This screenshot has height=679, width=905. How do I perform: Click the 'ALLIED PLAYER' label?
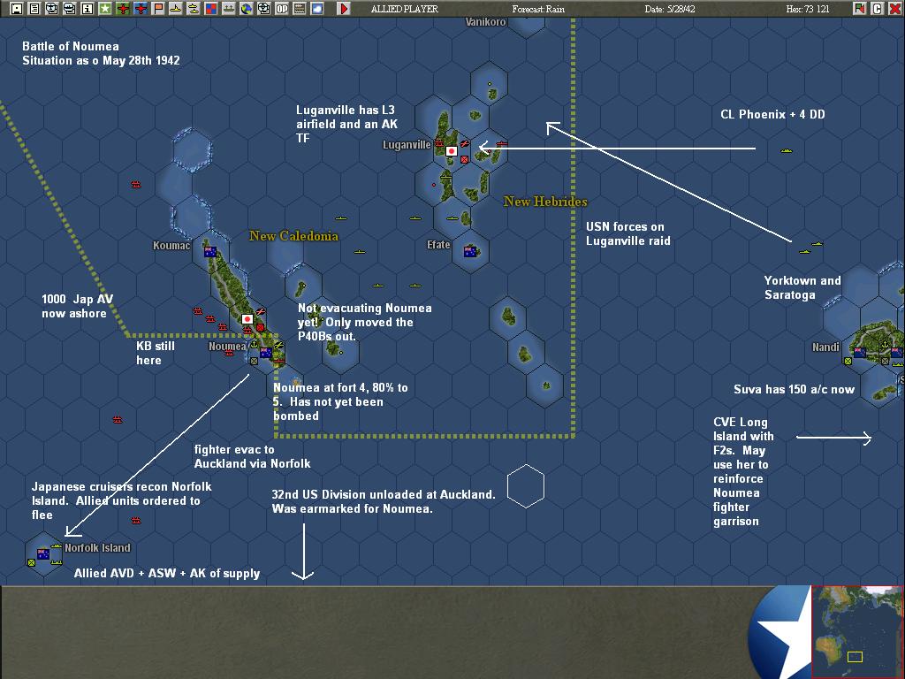[x=404, y=9]
